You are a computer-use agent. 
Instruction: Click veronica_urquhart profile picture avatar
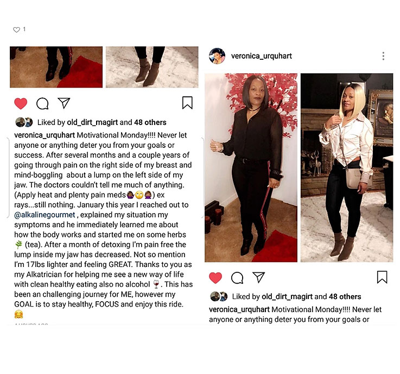(x=217, y=55)
